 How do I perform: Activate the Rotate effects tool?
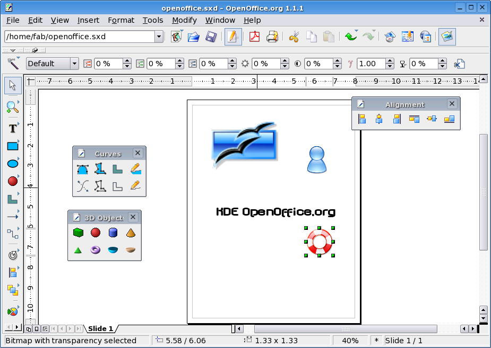[13, 255]
